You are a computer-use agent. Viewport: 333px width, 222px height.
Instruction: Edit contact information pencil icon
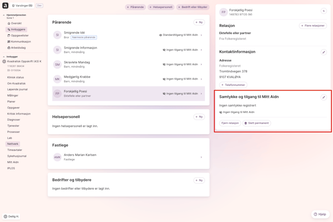324,52
